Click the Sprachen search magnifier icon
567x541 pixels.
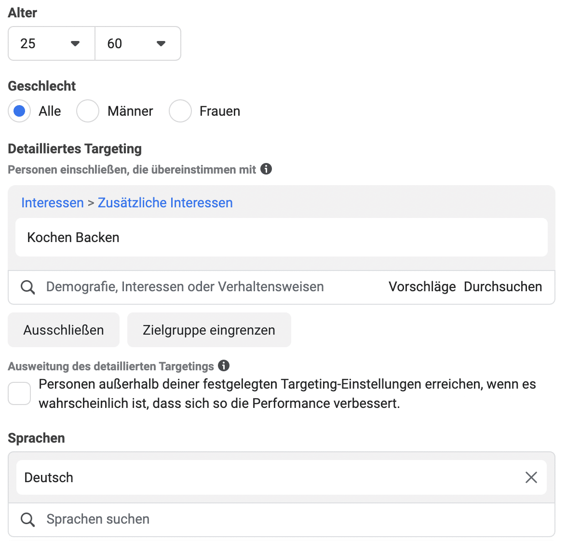(28, 519)
